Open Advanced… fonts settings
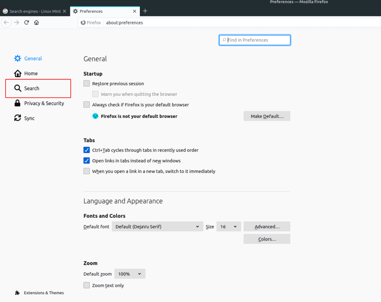This screenshot has width=381, height=302. pos(267,227)
